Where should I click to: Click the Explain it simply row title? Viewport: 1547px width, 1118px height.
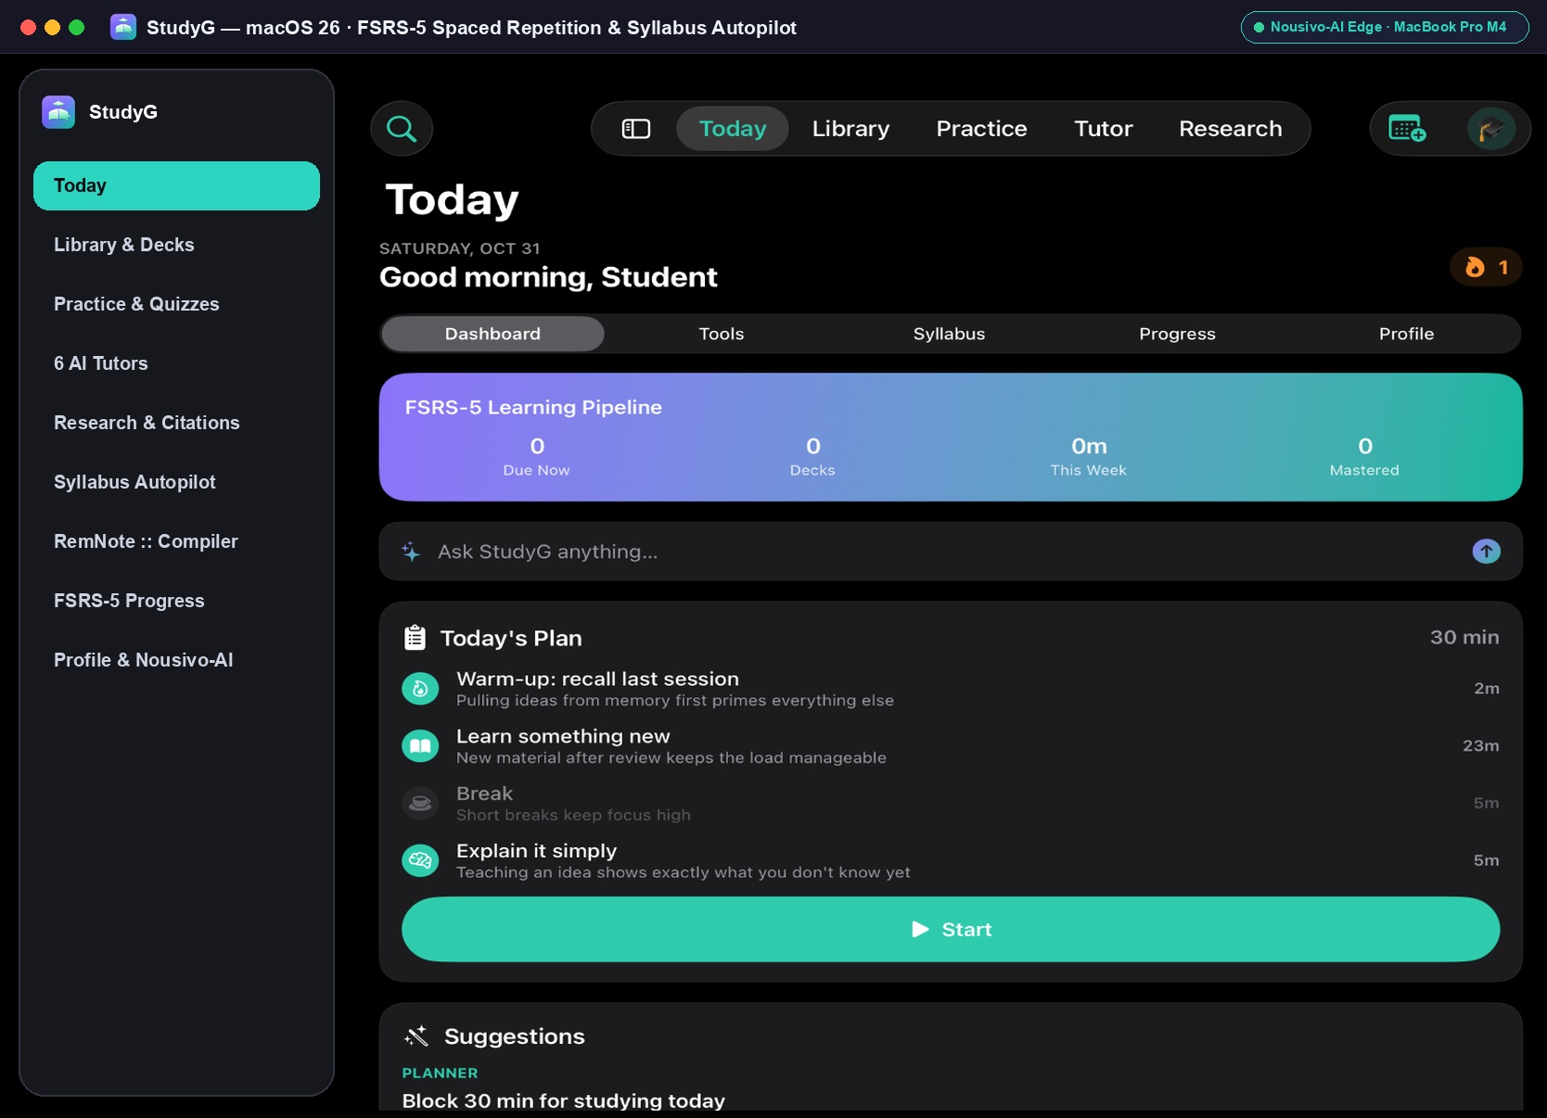536,851
